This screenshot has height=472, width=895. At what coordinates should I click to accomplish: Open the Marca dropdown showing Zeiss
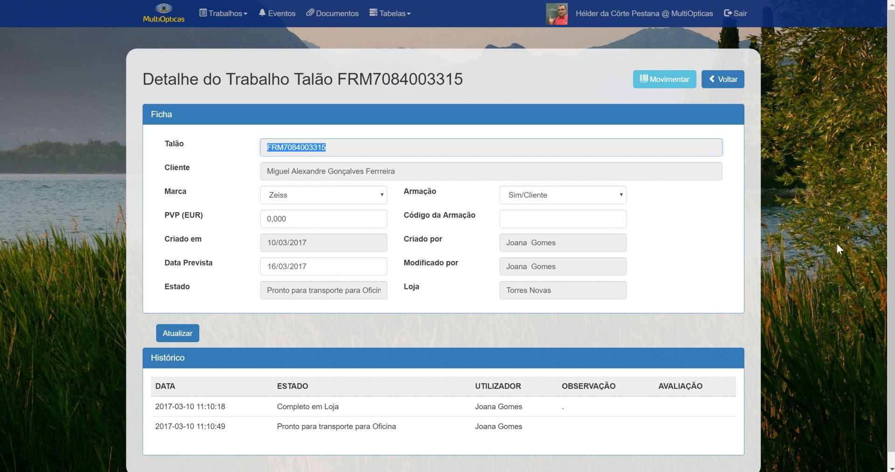[x=324, y=195]
